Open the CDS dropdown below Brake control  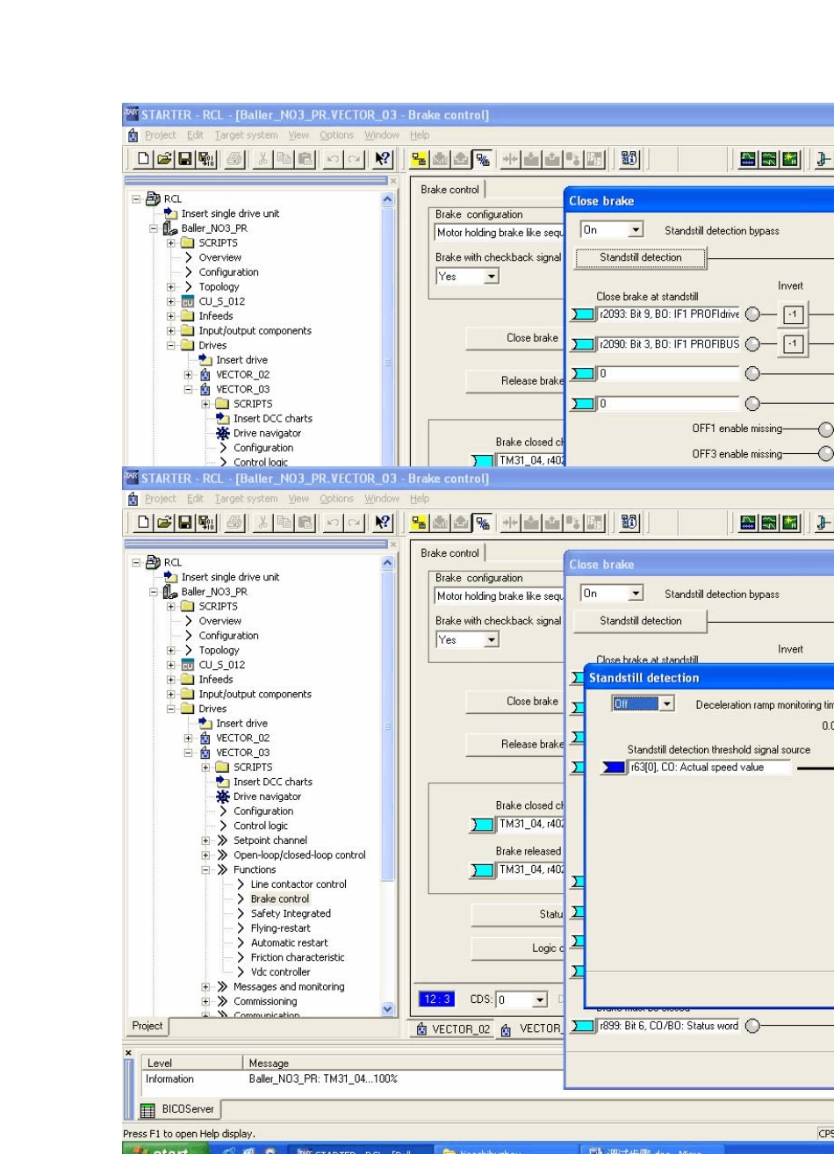pos(541,1000)
